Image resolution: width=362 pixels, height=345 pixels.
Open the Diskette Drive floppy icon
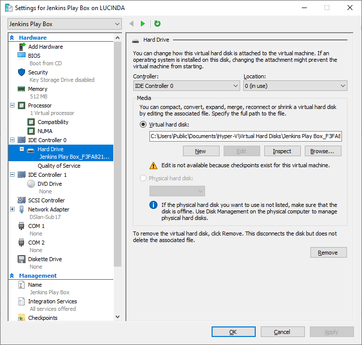(x=22, y=259)
